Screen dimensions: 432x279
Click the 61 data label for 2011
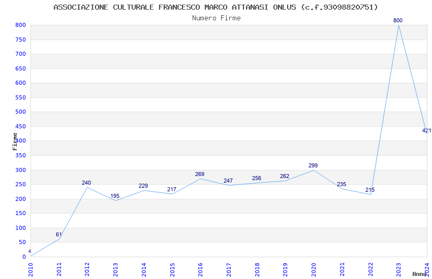[x=58, y=234]
